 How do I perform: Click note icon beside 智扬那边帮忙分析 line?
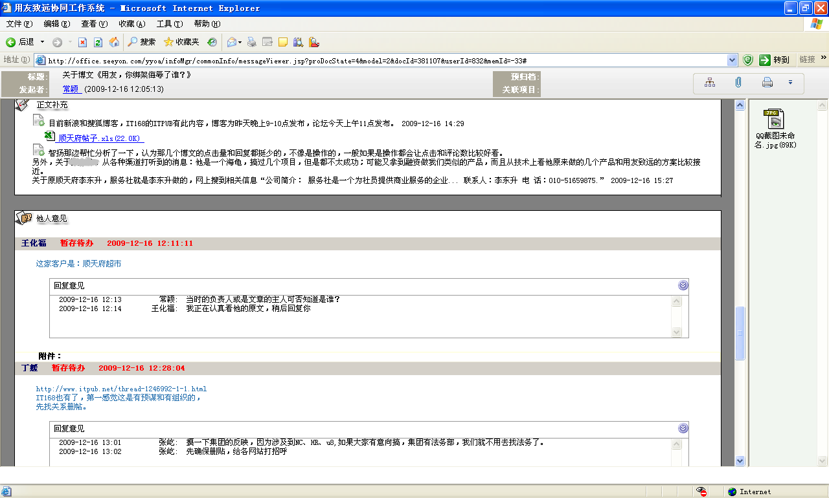39,151
